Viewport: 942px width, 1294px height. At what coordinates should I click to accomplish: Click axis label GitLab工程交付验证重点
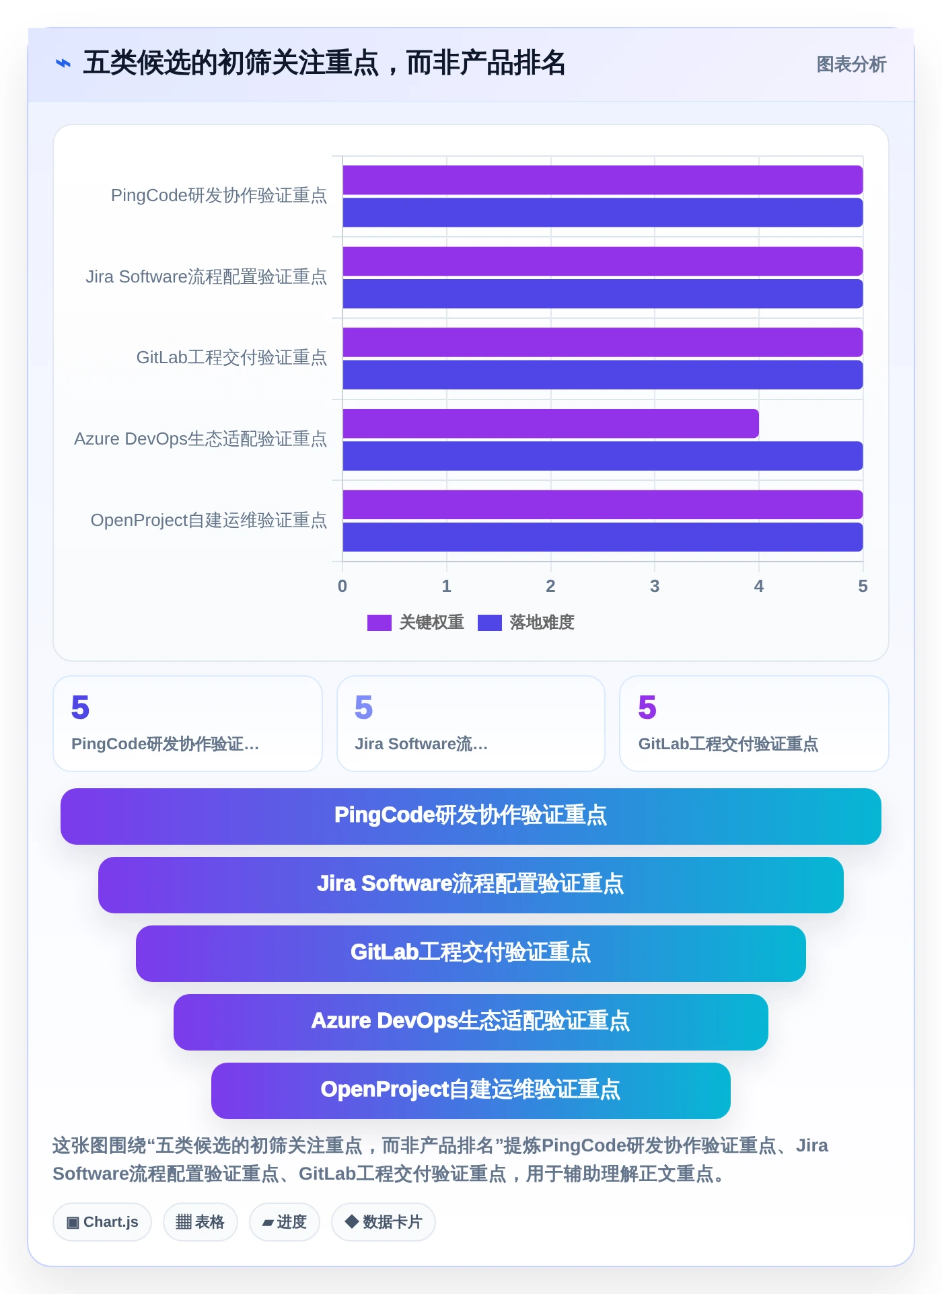(x=231, y=358)
